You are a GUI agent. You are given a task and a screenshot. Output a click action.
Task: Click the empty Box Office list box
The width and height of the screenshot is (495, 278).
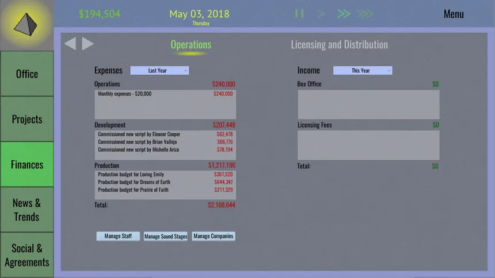click(x=368, y=105)
